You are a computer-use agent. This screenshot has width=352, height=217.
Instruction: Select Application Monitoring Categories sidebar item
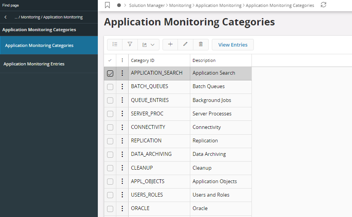pos(39,45)
